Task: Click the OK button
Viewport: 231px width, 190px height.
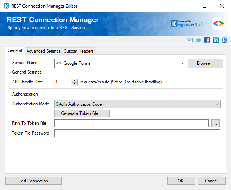Action: point(181,181)
